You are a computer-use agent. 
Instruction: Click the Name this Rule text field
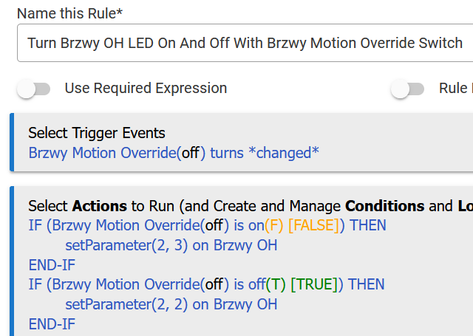click(x=245, y=43)
